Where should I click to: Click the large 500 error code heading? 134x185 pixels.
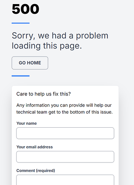click(25, 9)
